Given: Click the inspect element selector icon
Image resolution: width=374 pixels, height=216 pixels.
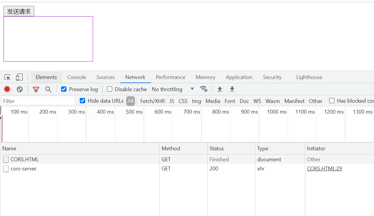Looking at the screenshot, I should [7, 77].
